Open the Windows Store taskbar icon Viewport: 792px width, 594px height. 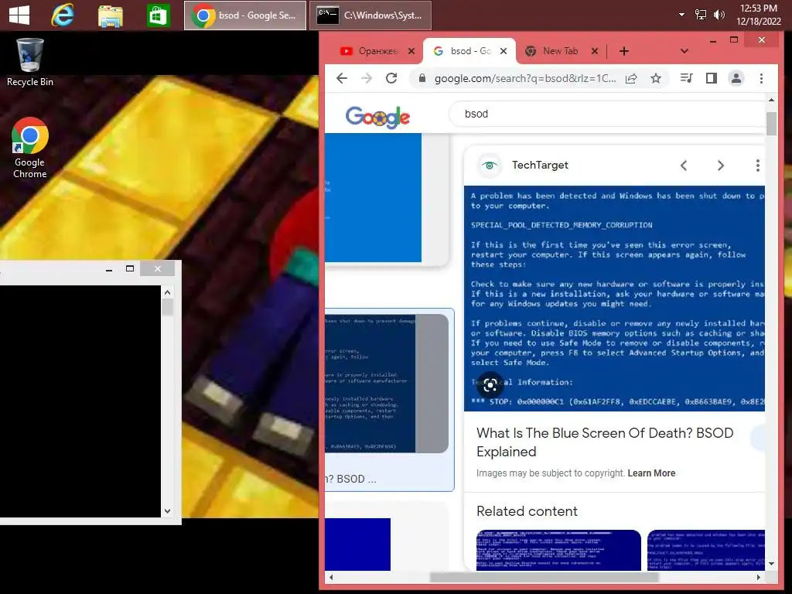point(158,15)
